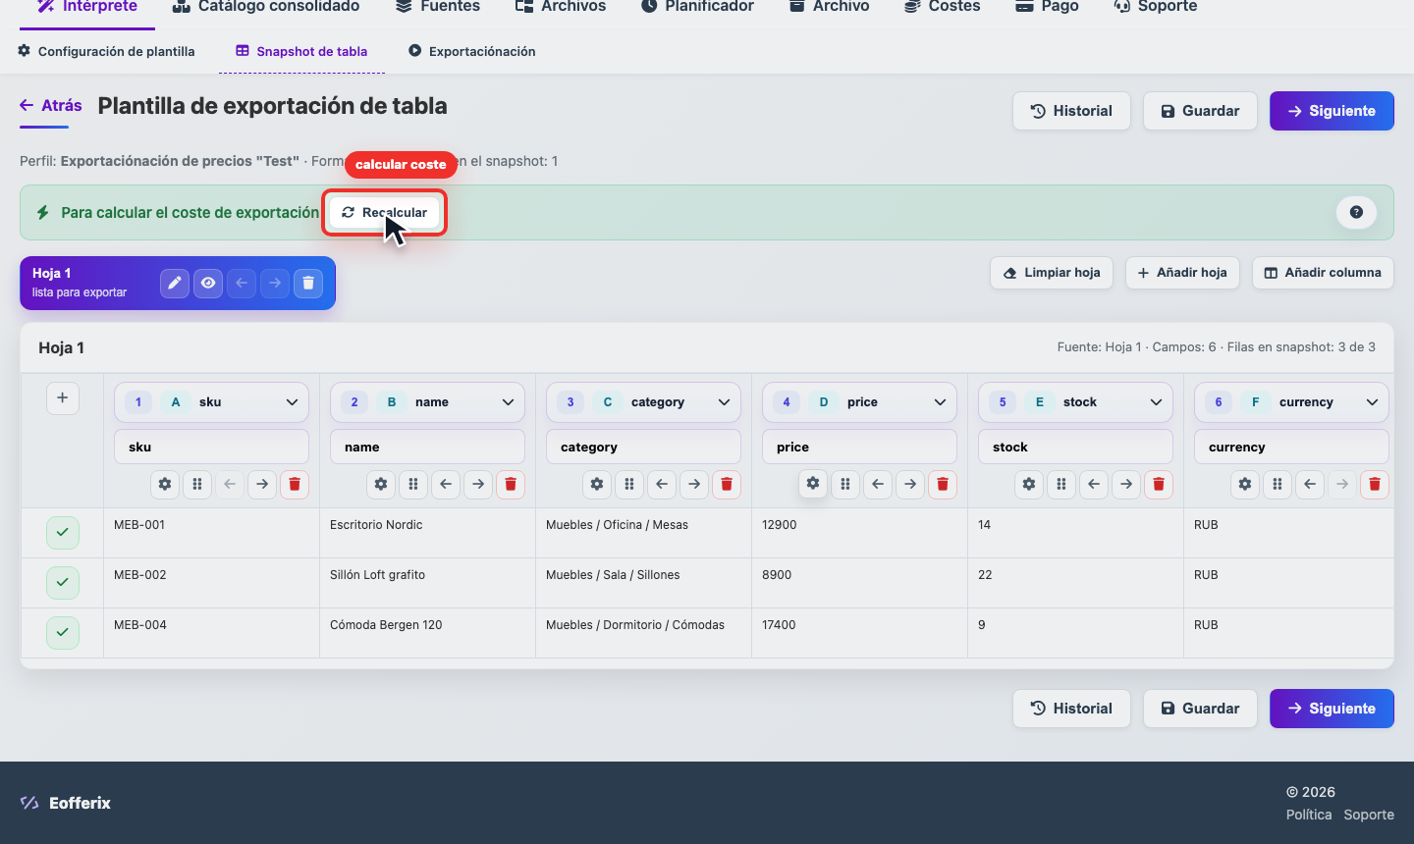Screen dimensions: 1414x844
Task: Click the Recalcular button
Action: [x=385, y=212]
